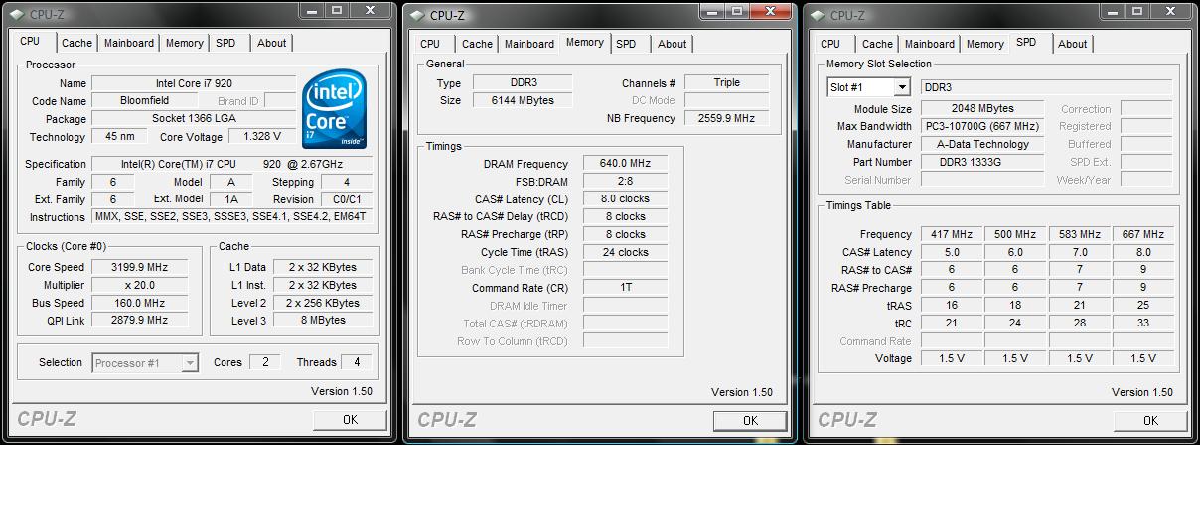The image size is (1200, 521).
Task: Click the Technology value 45 nm
Action: tap(120, 137)
